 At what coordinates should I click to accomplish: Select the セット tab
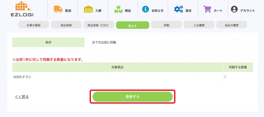133,25
